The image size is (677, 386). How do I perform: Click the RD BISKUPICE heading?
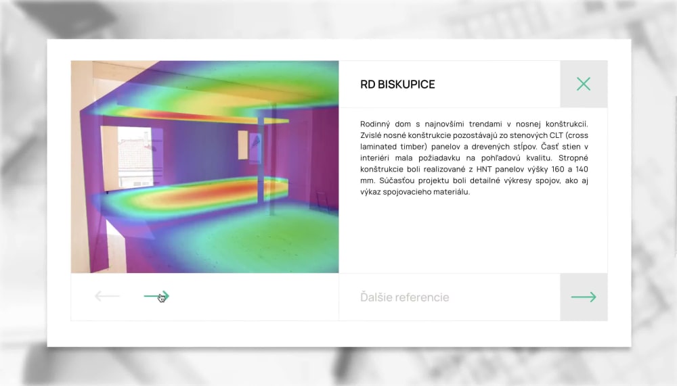397,85
